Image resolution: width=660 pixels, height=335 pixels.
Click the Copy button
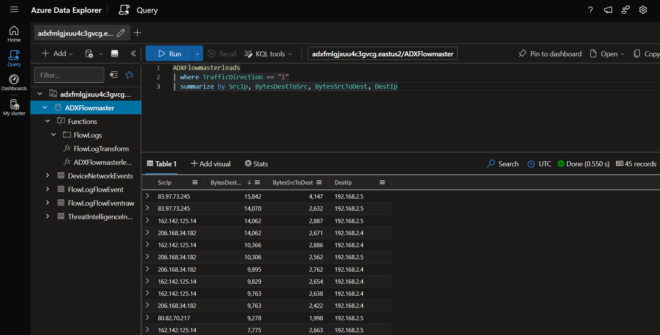(x=646, y=54)
